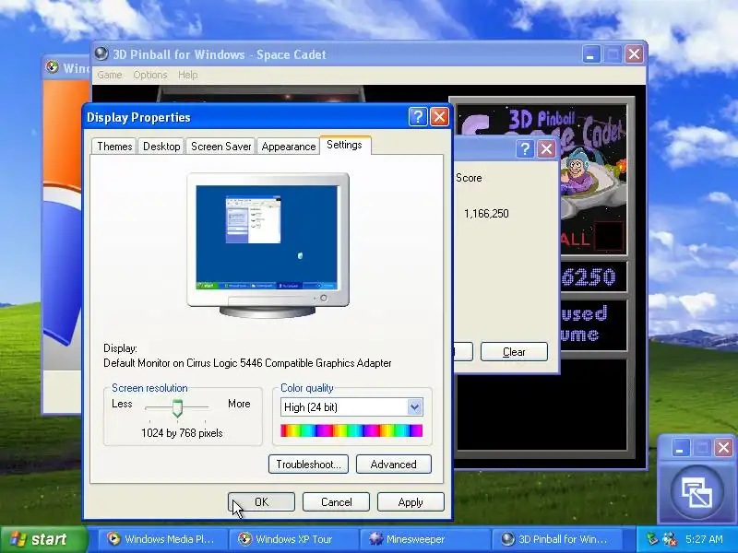This screenshot has height=553, width=738.
Task: Click the monitor preview image
Action: coord(268,245)
